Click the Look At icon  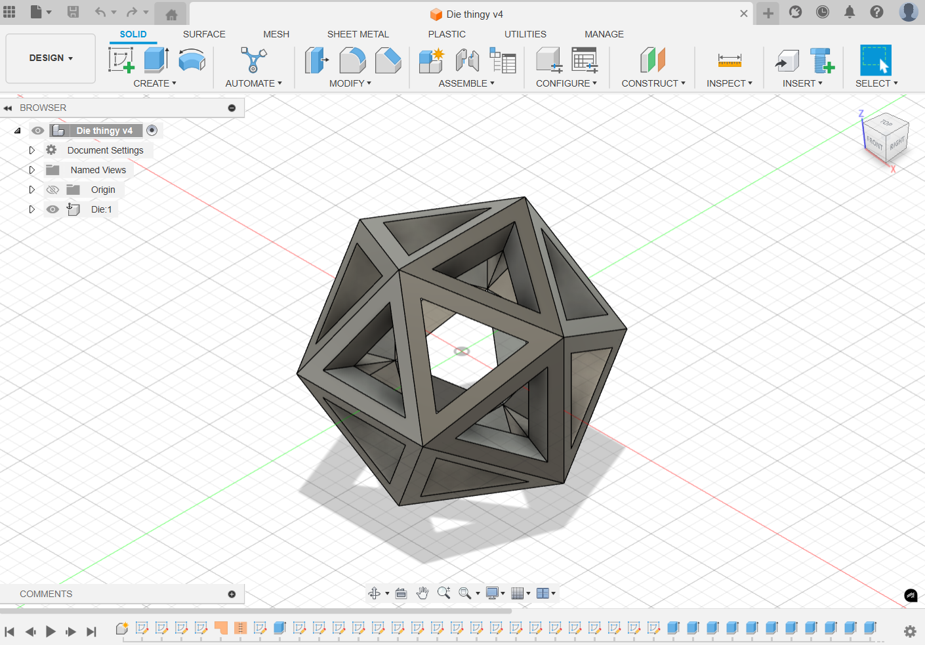tap(401, 593)
